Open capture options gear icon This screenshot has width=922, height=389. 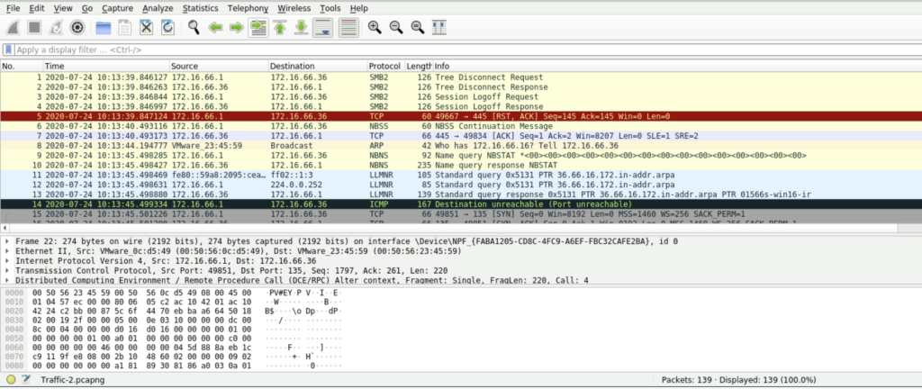point(76,28)
